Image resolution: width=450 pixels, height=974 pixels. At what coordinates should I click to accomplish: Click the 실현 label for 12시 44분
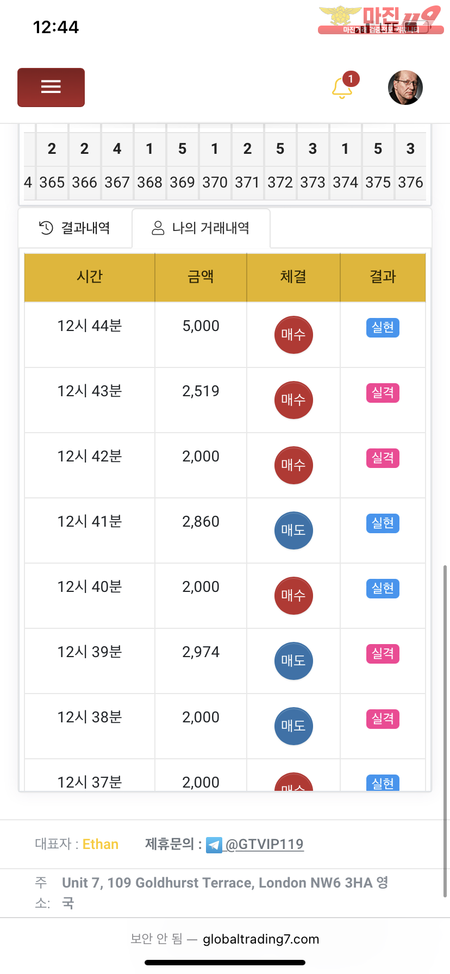click(383, 328)
